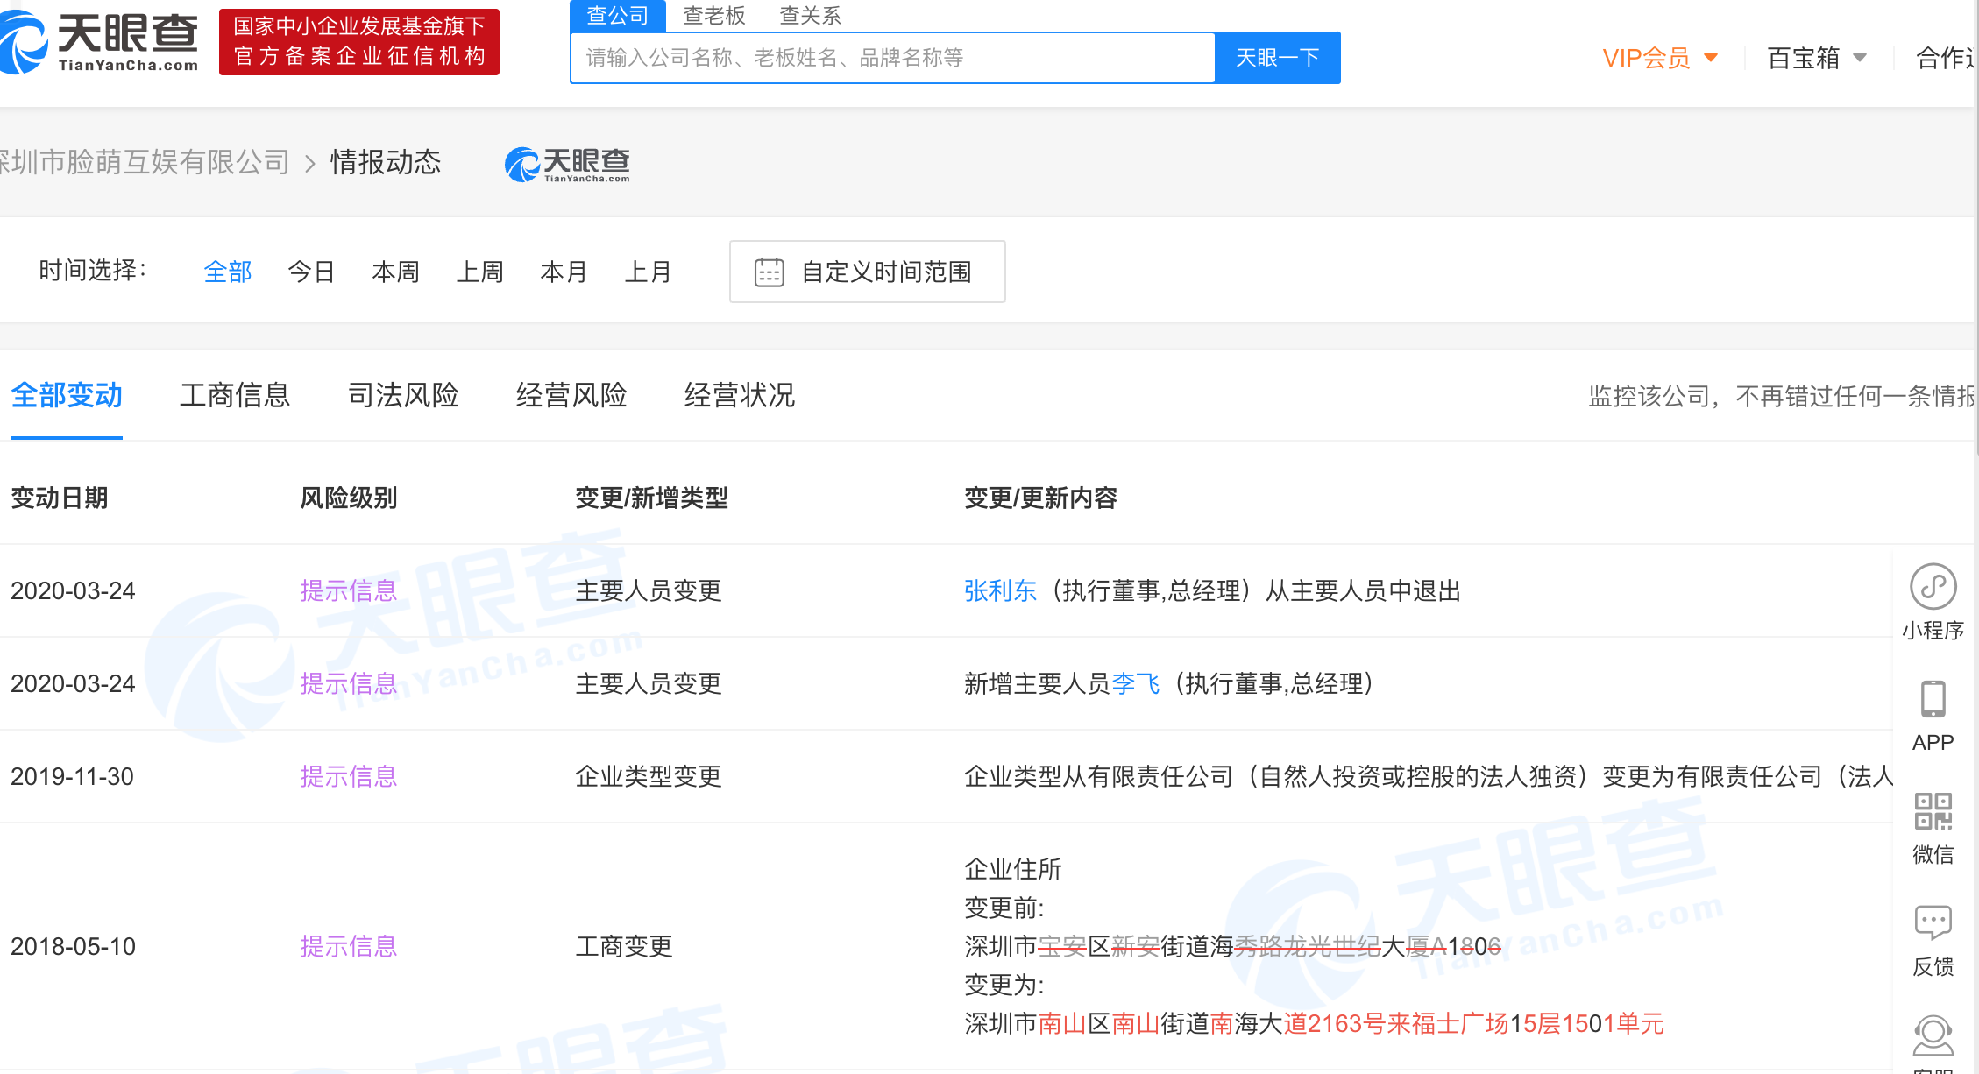This screenshot has width=1979, height=1074.
Task: Click the APP phone icon in sidebar
Action: point(1933,700)
